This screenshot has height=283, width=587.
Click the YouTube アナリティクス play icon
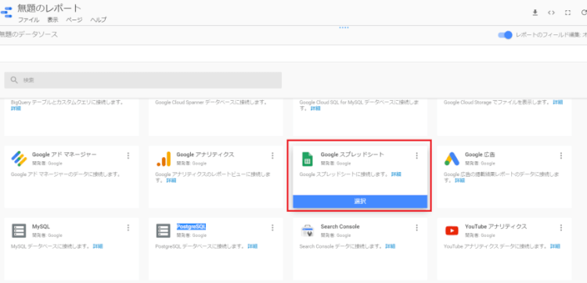tap(452, 231)
